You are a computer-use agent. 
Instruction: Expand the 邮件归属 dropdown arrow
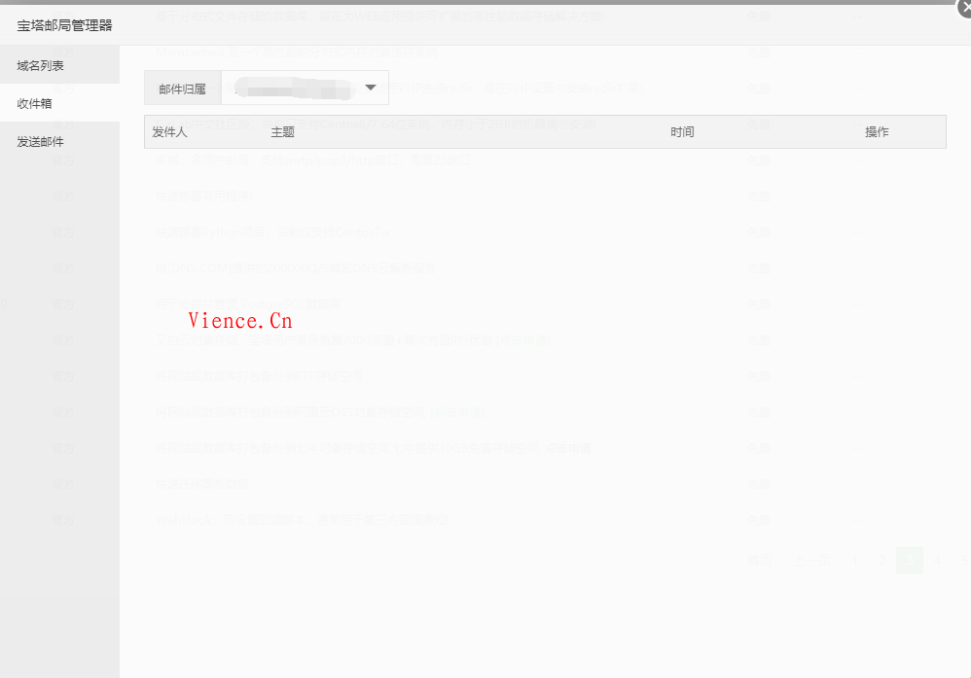click(370, 88)
